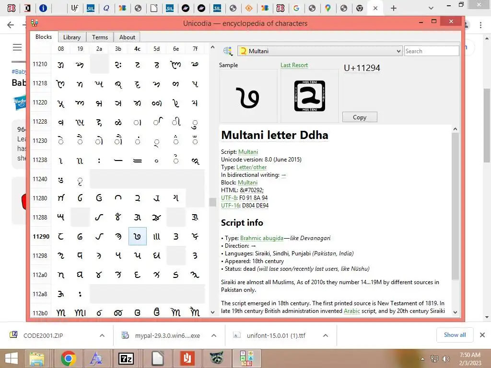Follow the Arabic script link
This screenshot has height=368, width=491.
pos(351,311)
